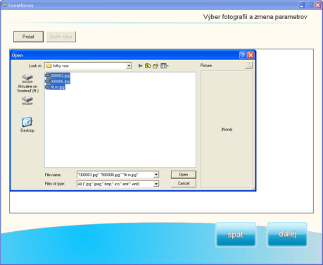
Task: Open the View menu icon
Action: (165, 66)
